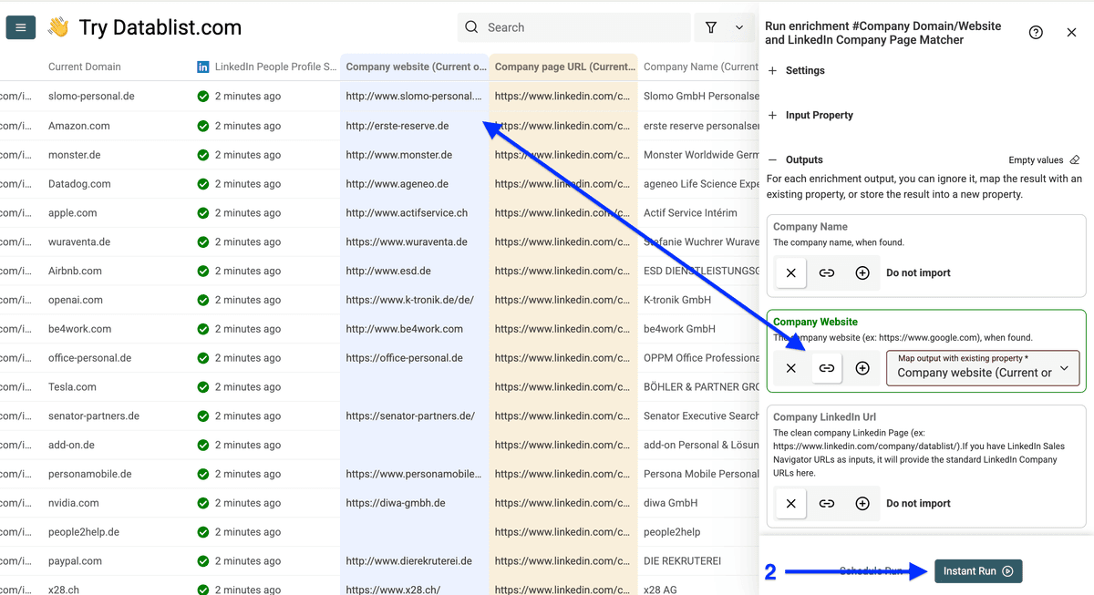Screen dimensions: 1094x595
Task: Open http://erste-reserve.de website cell
Action: coord(397,126)
